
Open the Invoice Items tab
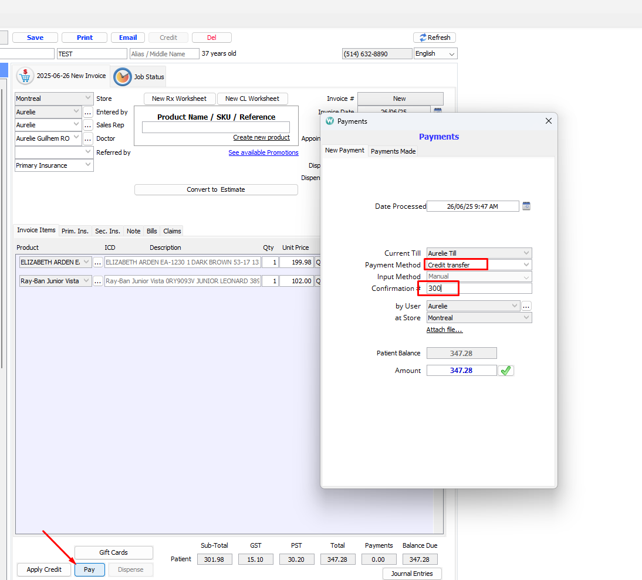[36, 230]
